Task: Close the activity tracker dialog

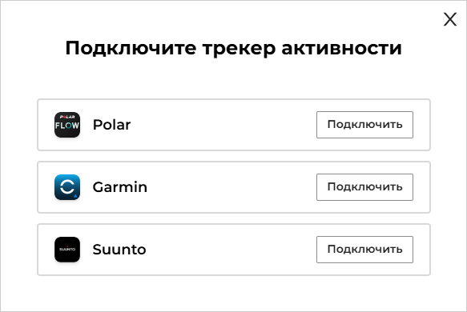Action: pos(450,19)
